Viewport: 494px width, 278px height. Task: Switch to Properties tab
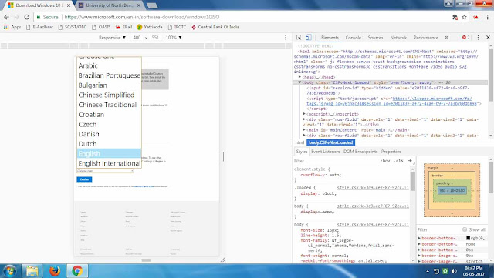(391, 152)
